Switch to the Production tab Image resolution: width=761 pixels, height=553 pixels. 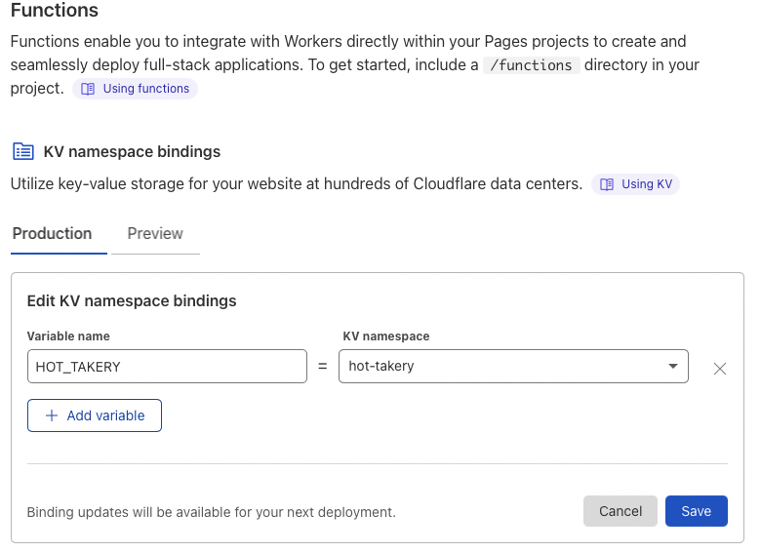[52, 234]
